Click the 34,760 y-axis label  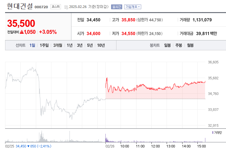213,94
